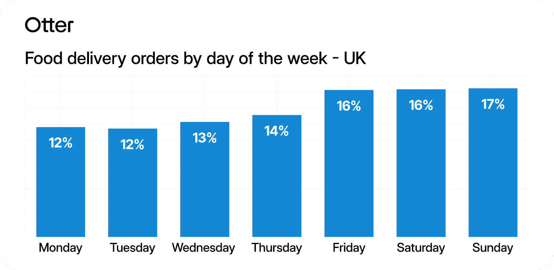554x270 pixels.
Task: Click the 17% value label
Action: (493, 104)
